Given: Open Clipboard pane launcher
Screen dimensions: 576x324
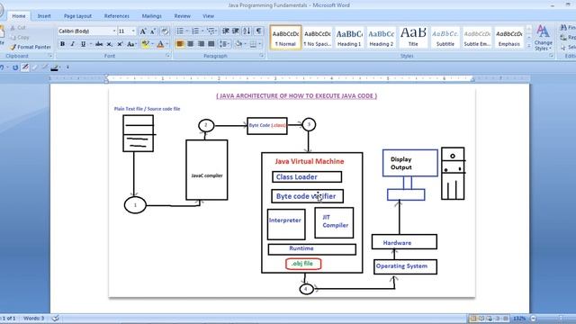Looking at the screenshot, I should (50, 56).
